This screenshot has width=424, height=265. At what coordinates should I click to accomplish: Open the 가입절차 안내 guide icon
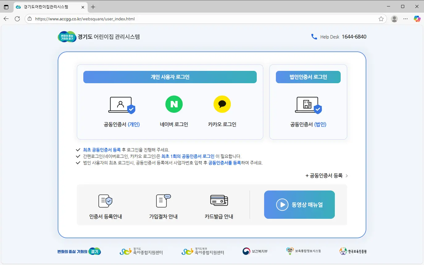pos(163,201)
